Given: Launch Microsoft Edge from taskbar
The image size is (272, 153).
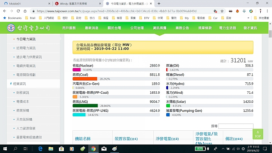Looking at the screenshot, I should click(x=40, y=149).
